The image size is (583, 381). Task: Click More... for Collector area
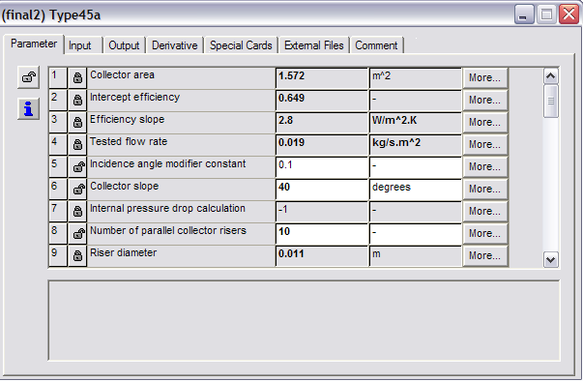484,77
